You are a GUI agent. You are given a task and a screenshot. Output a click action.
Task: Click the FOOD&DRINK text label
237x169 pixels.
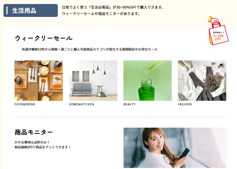pos(25,104)
